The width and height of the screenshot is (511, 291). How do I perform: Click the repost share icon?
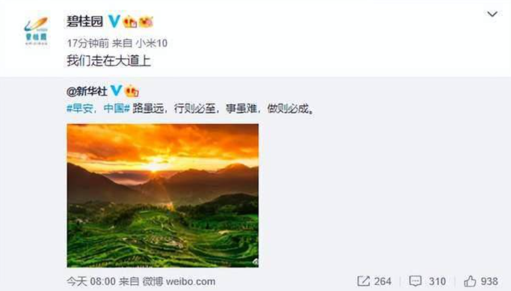[x=363, y=281]
